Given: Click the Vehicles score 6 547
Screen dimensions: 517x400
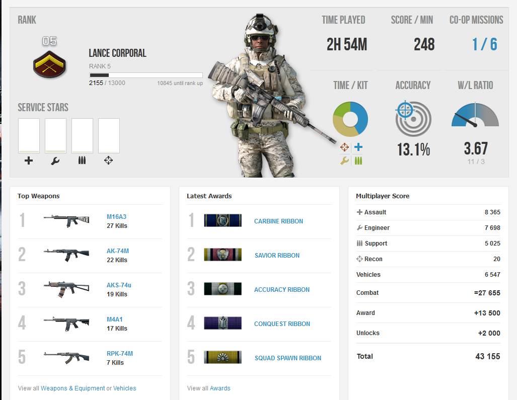Looking at the screenshot, I should (x=492, y=275).
